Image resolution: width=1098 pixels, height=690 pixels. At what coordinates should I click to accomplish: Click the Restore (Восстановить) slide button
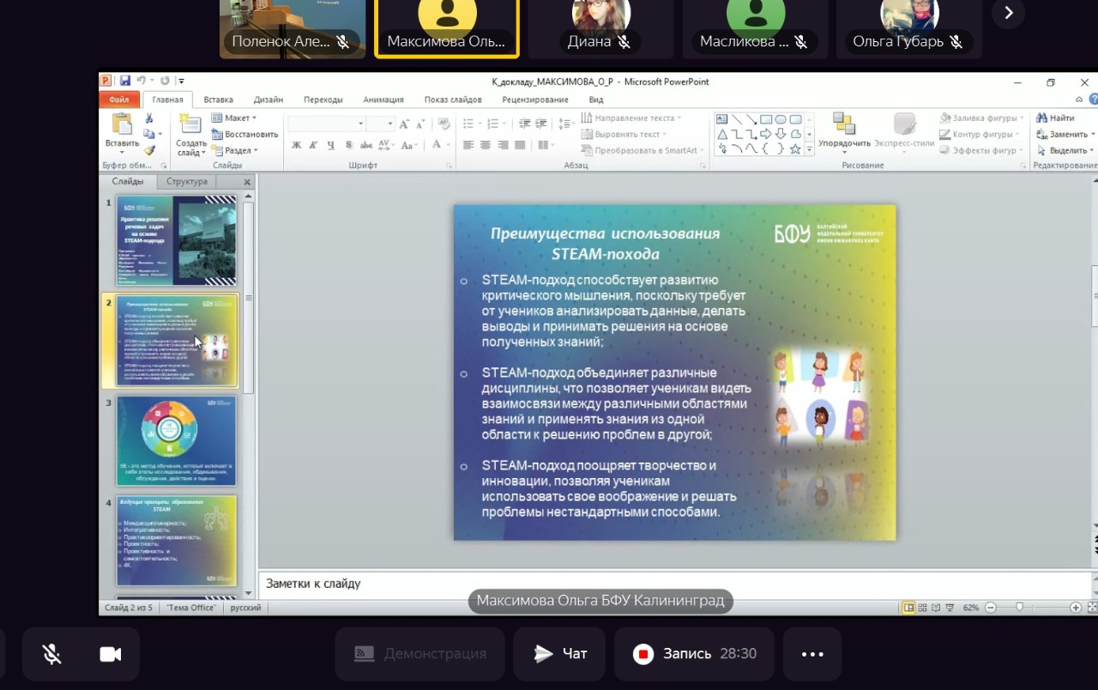(244, 134)
